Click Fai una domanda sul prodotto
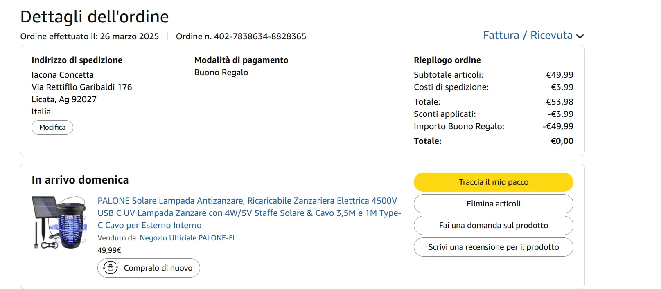The width and height of the screenshot is (661, 289). [x=493, y=225]
